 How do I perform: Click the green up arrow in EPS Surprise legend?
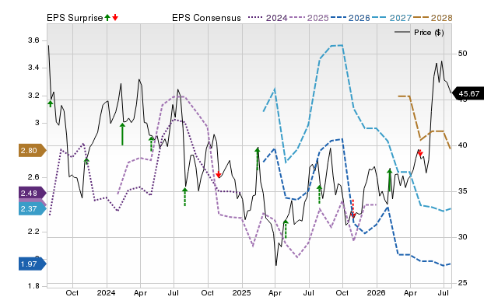tap(107, 17)
